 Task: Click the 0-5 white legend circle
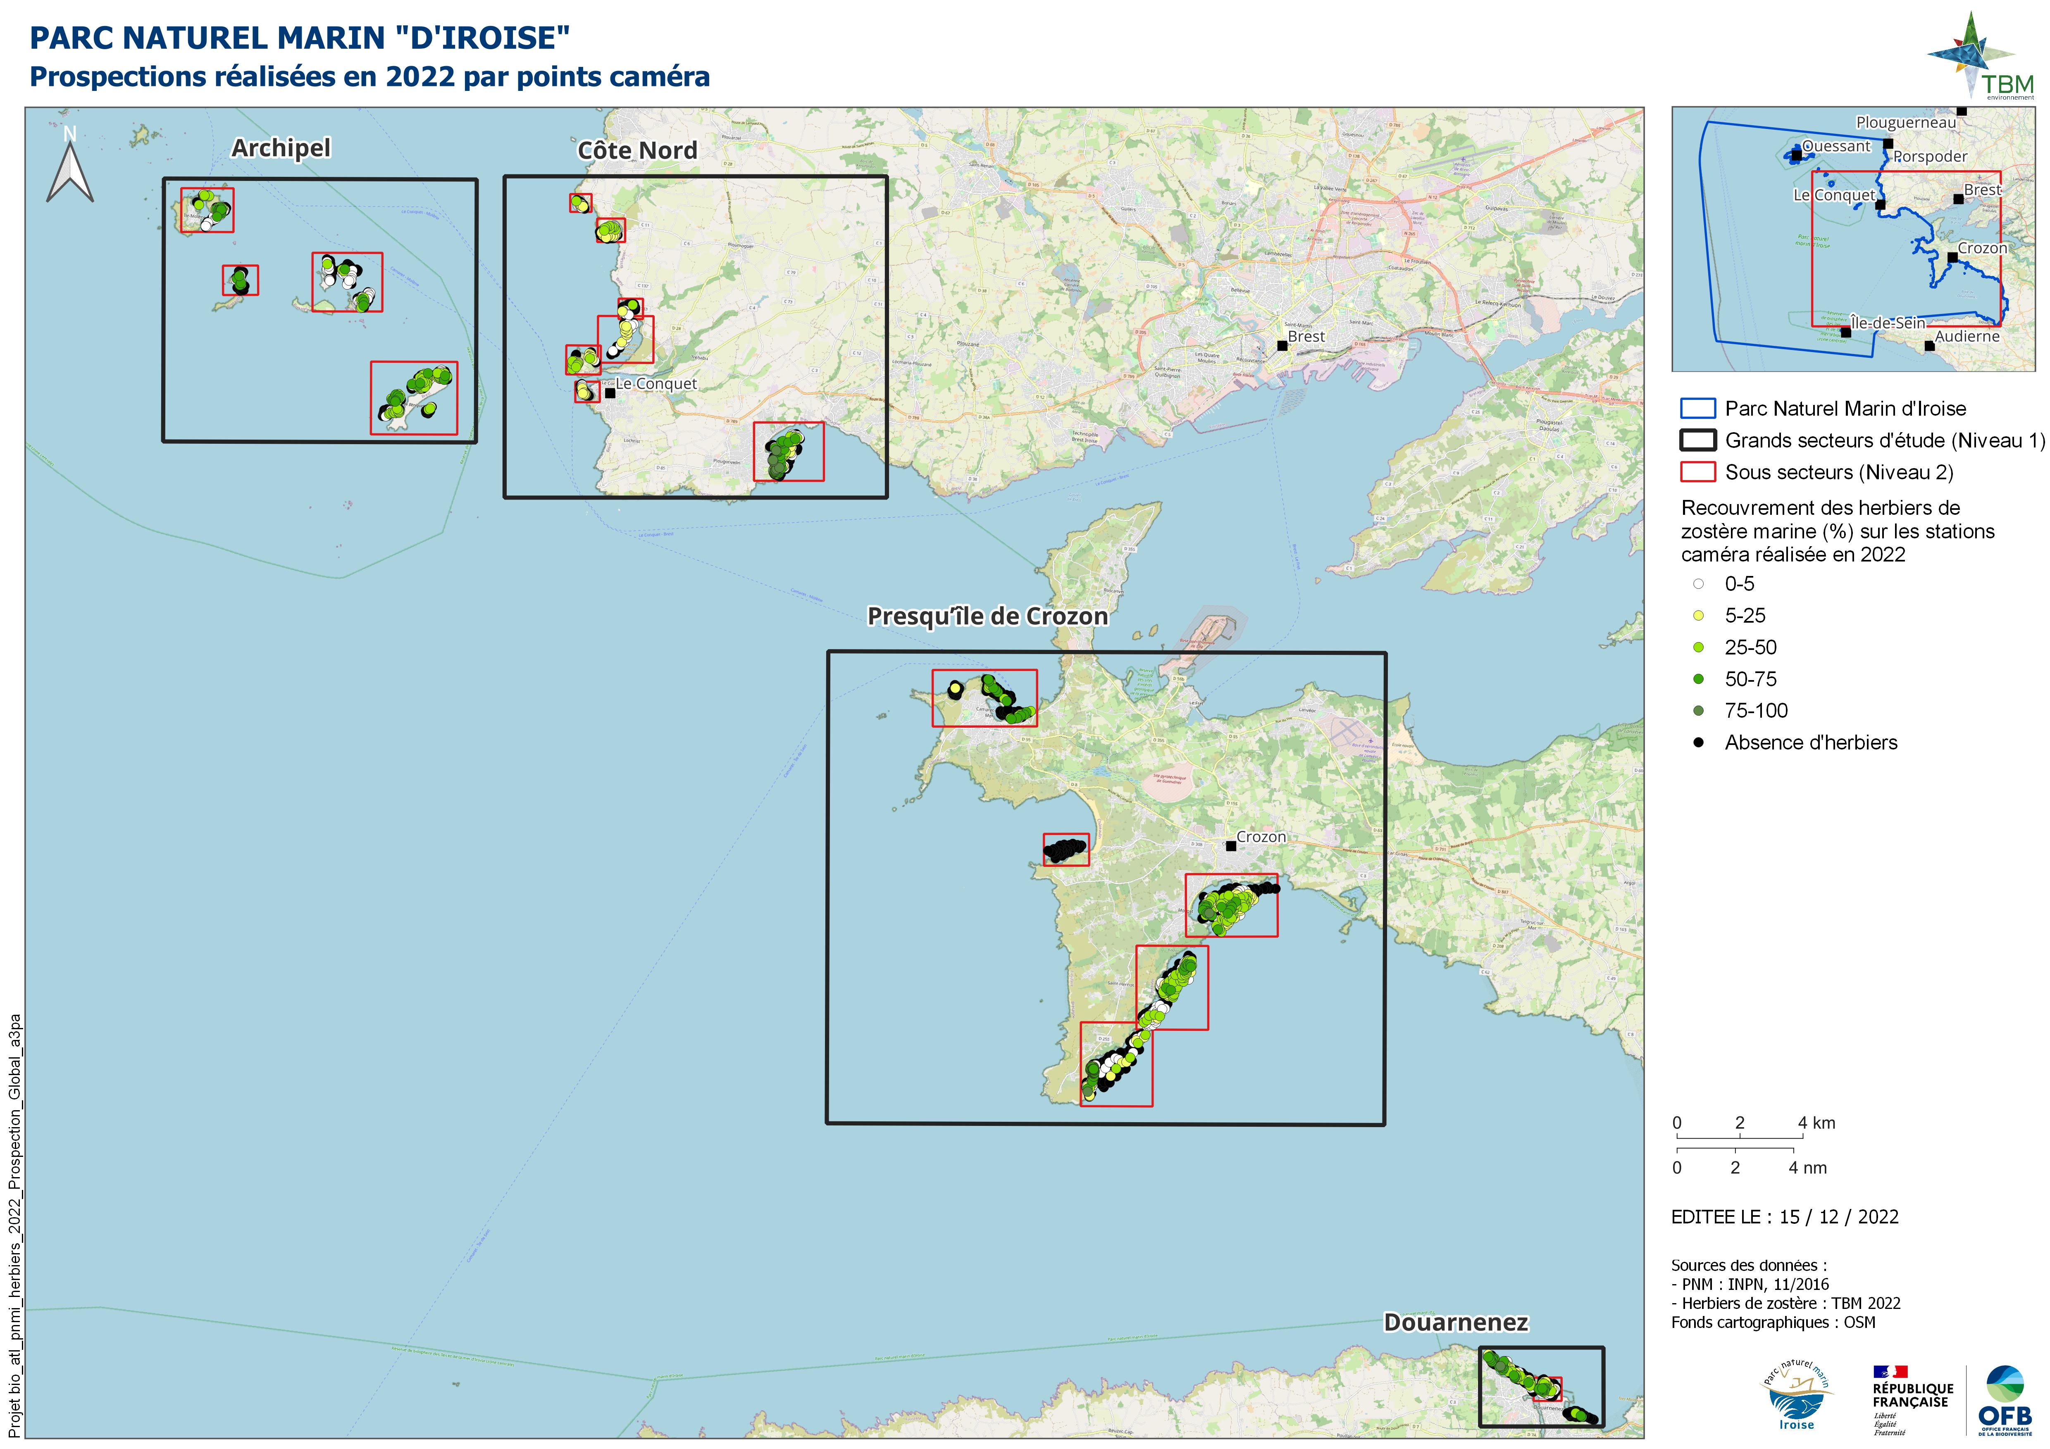pos(1698,584)
